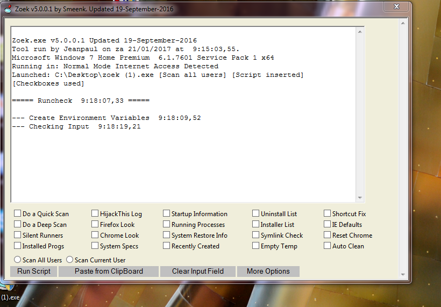This screenshot has height=307, width=441.
Task: Click the log text box scroll up arrow
Action: (360, 32)
